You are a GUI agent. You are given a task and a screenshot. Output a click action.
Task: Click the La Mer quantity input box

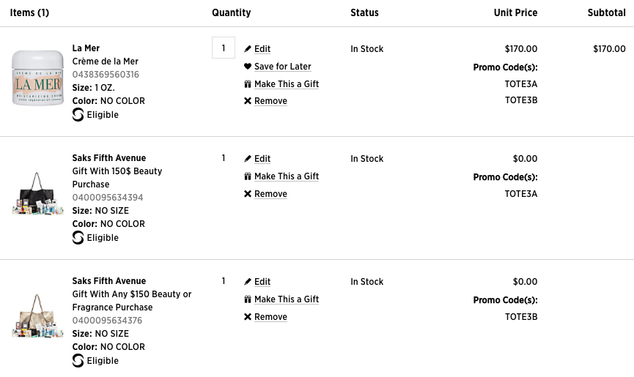pos(224,48)
